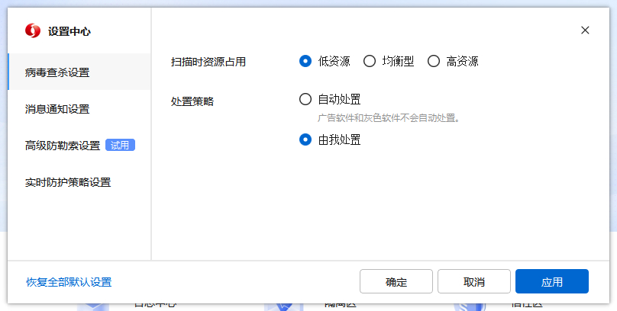The width and height of the screenshot is (617, 311).
Task: Enable 自动处置 handling strategy
Action: click(x=305, y=99)
